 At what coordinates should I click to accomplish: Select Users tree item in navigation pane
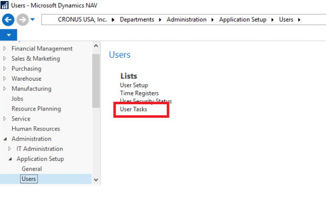click(29, 179)
